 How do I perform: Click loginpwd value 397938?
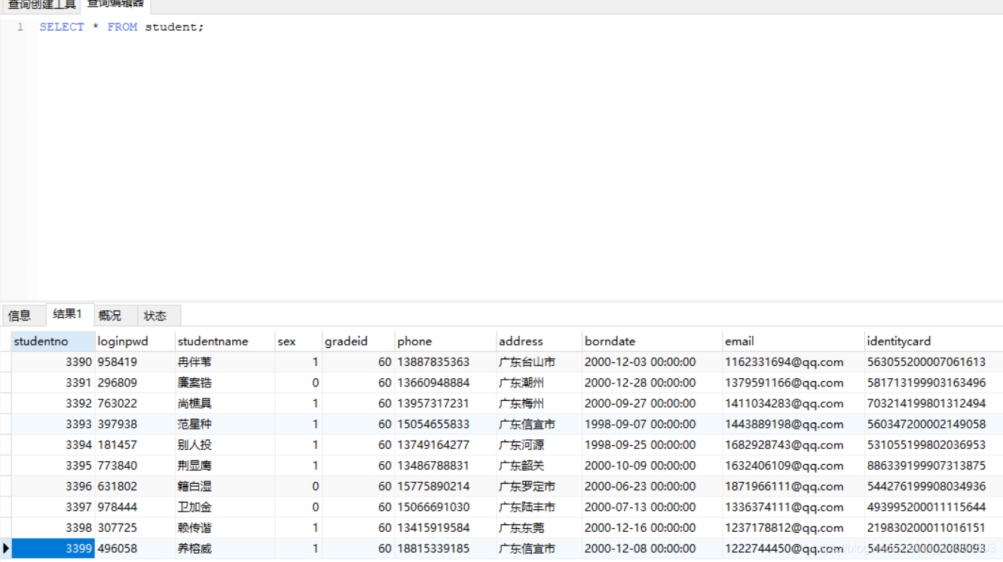point(118,424)
